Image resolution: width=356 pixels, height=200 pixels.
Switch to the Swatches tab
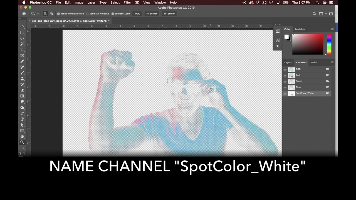click(300, 29)
